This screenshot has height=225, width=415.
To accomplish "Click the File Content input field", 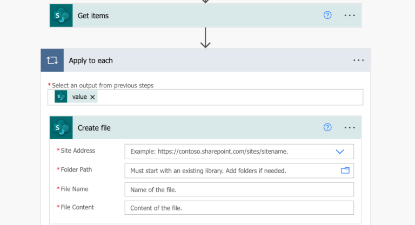I will tap(239, 208).
